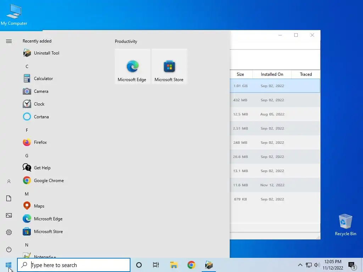Image resolution: width=363 pixels, height=272 pixels.
Task: Open Firefox from the Start menu list
Action: point(35,142)
